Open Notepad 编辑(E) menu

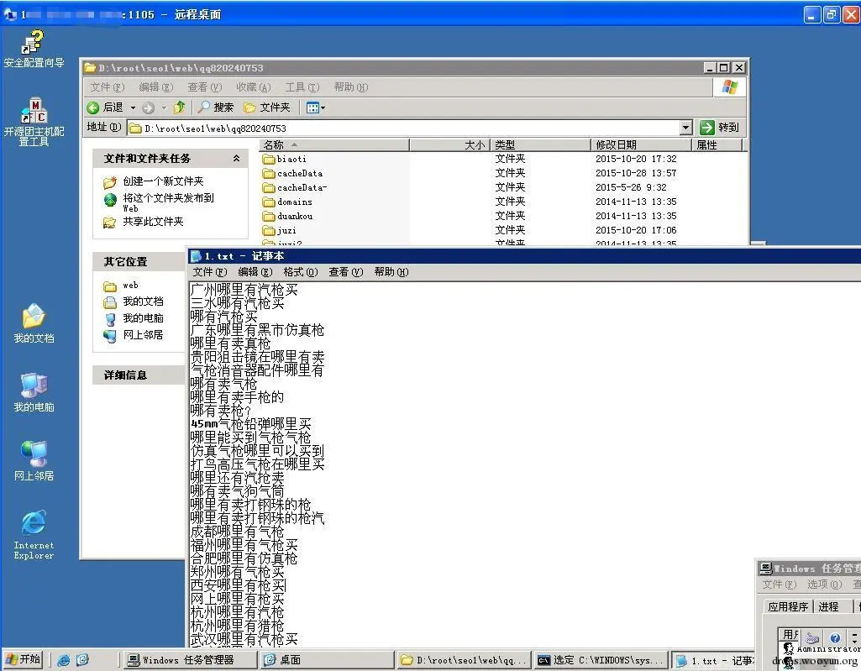coord(255,272)
